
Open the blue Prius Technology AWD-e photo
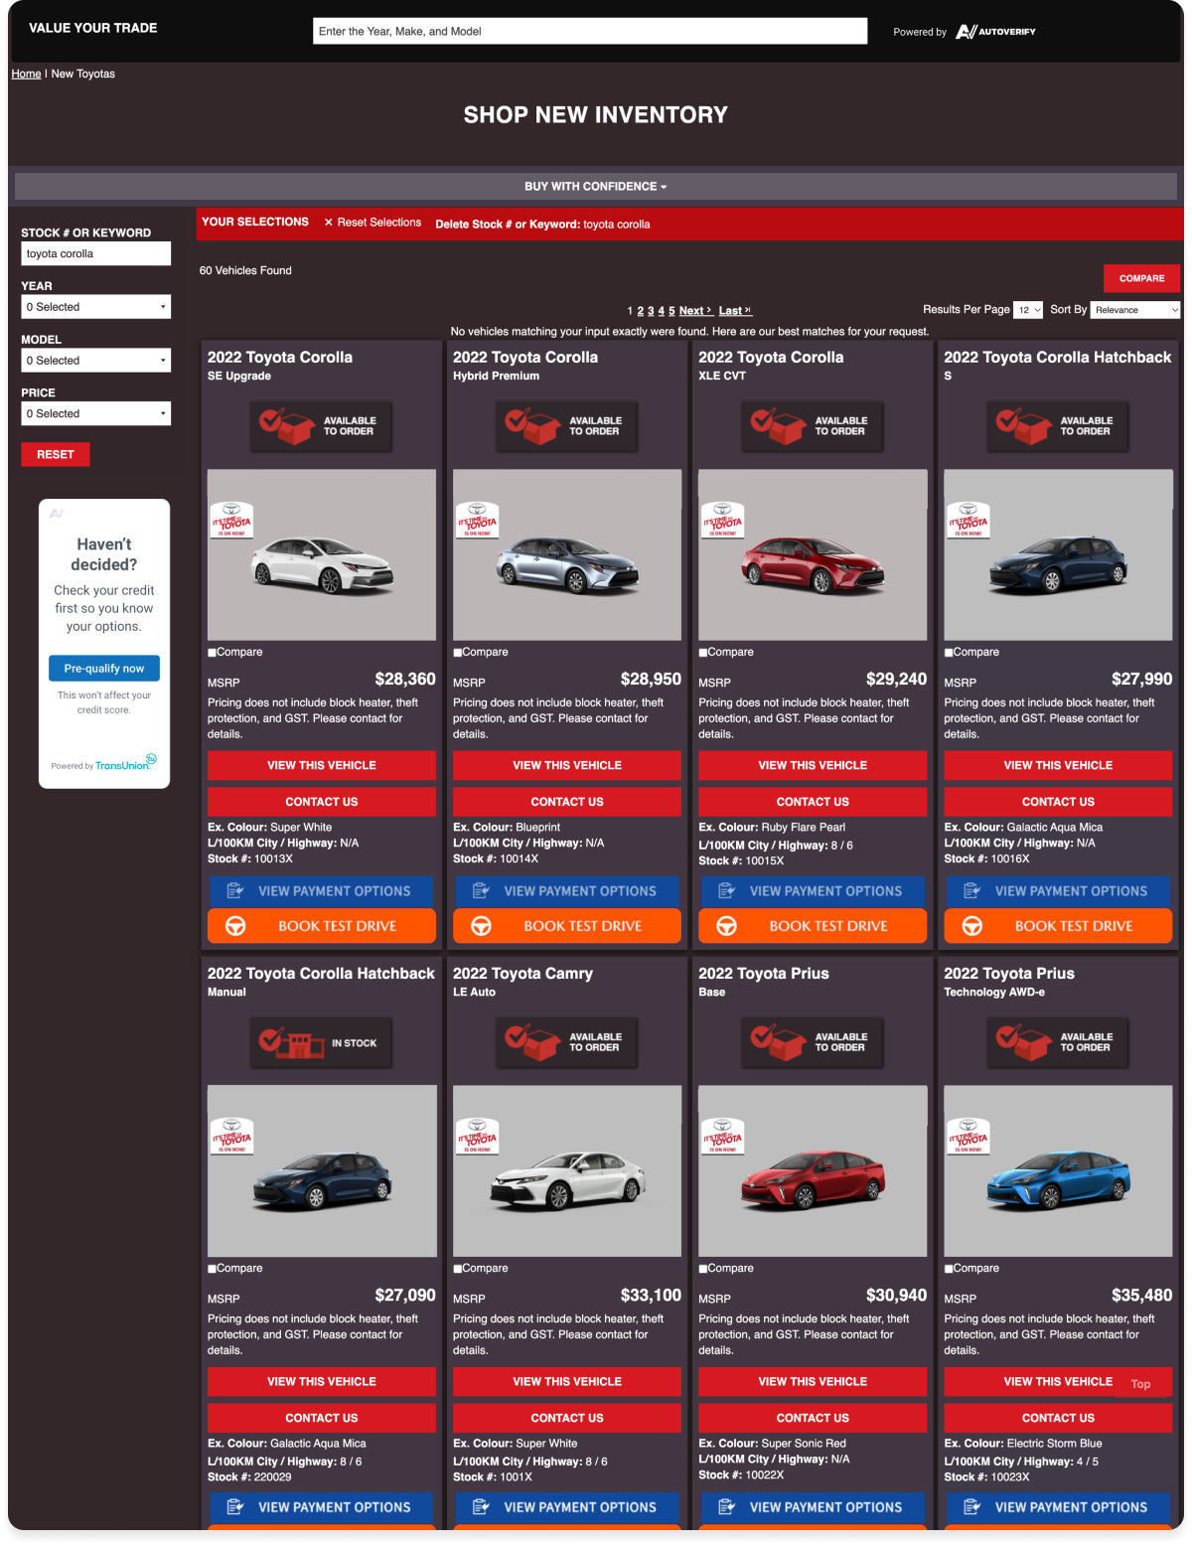pyautogui.click(x=1058, y=1171)
